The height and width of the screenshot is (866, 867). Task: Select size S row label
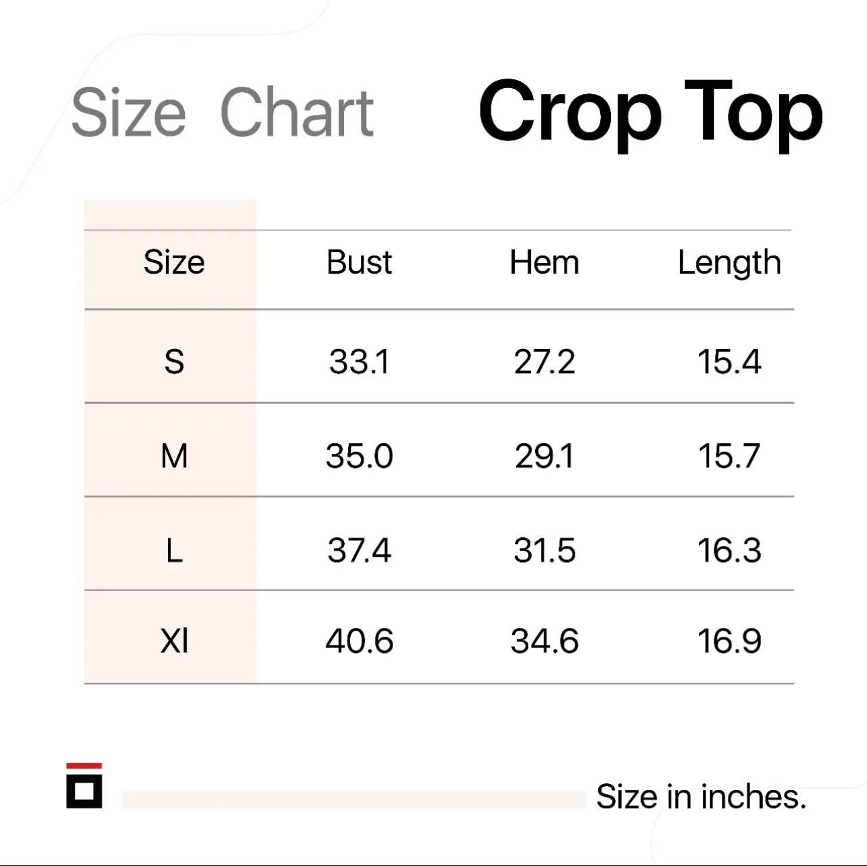(x=174, y=362)
